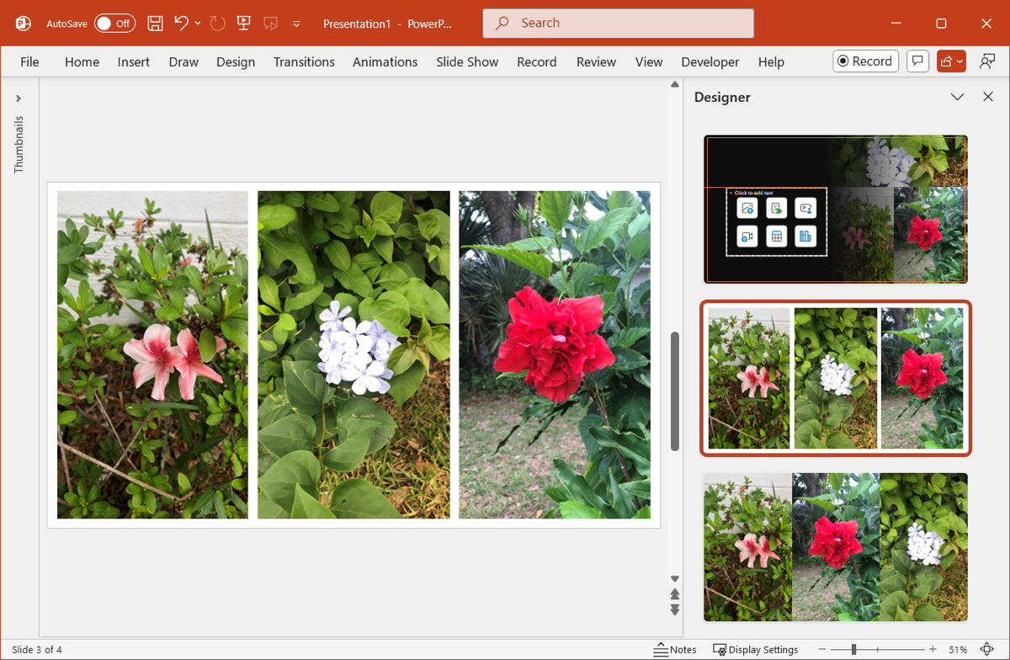Open Customize Quick Access Toolbar dropdown
The height and width of the screenshot is (660, 1010).
coord(296,24)
